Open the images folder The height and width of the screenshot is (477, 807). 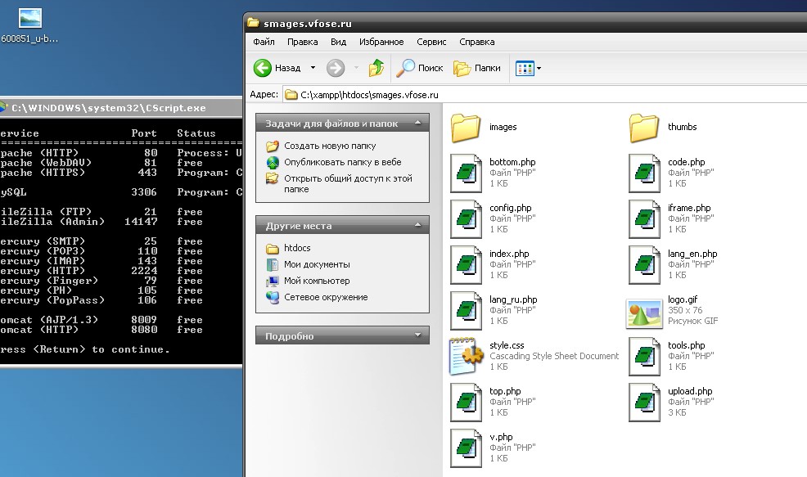pos(466,128)
